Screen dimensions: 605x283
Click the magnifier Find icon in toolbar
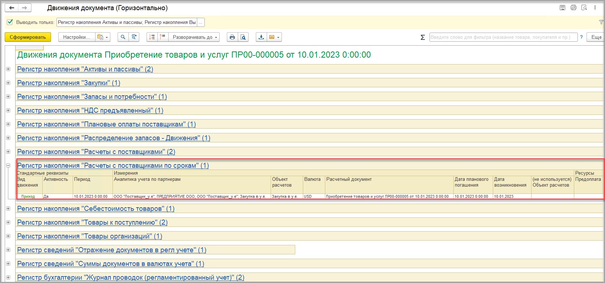pyautogui.click(x=123, y=37)
